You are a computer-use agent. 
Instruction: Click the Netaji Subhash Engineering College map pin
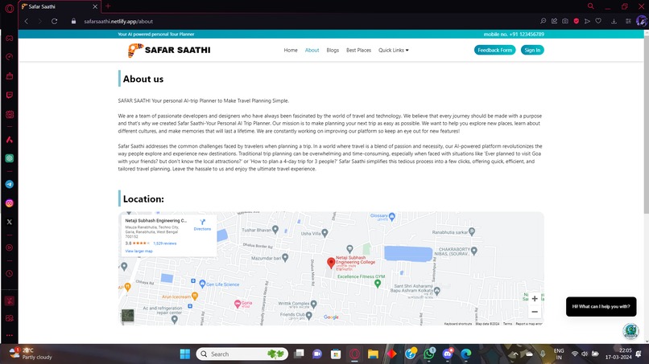[331, 263]
